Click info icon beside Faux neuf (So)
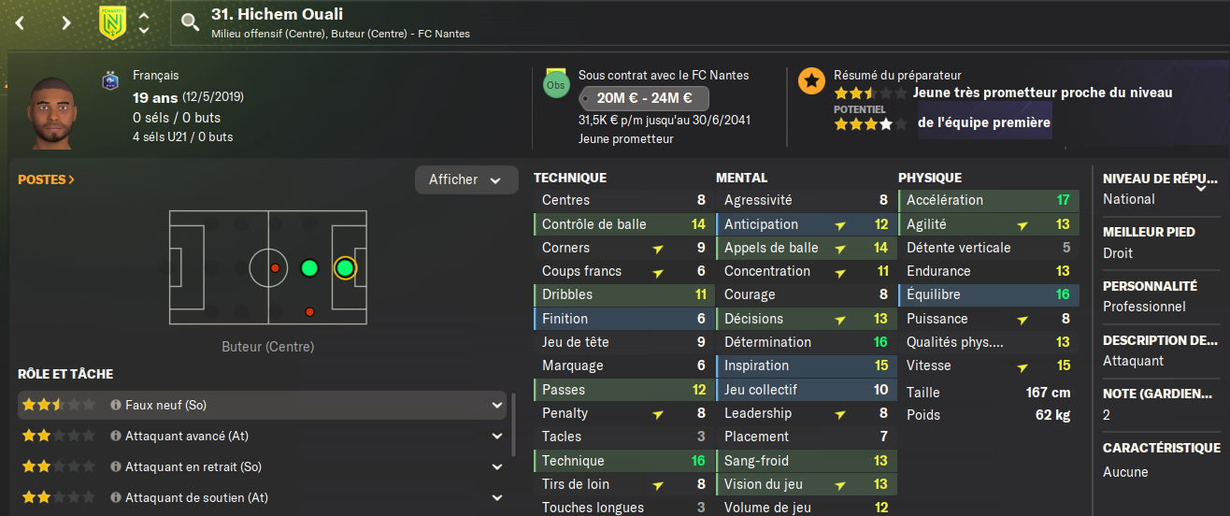This screenshot has height=516, width=1230. [116, 406]
